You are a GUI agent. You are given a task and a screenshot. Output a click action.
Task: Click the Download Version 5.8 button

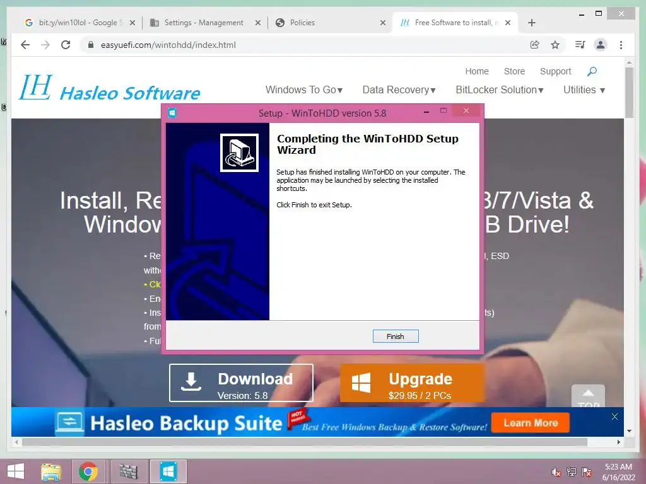coord(241,383)
